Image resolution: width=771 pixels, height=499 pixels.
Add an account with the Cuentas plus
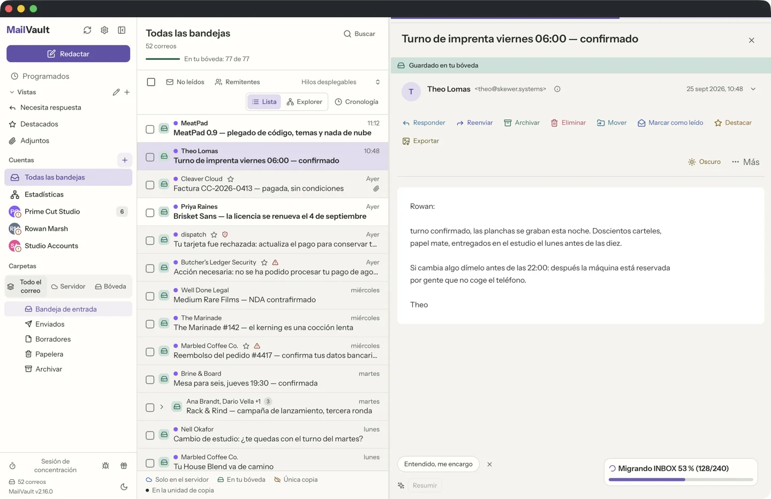coord(124,160)
